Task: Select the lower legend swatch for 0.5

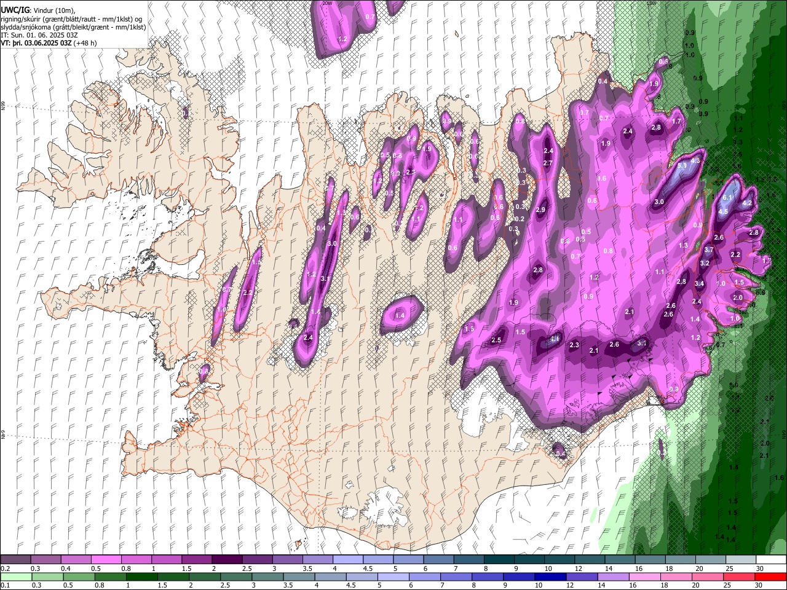Action: pos(79,576)
